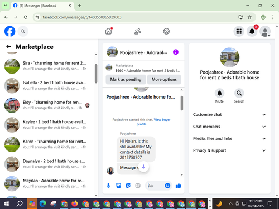
Task: Launch Firefox from taskbar
Action: pos(75,204)
